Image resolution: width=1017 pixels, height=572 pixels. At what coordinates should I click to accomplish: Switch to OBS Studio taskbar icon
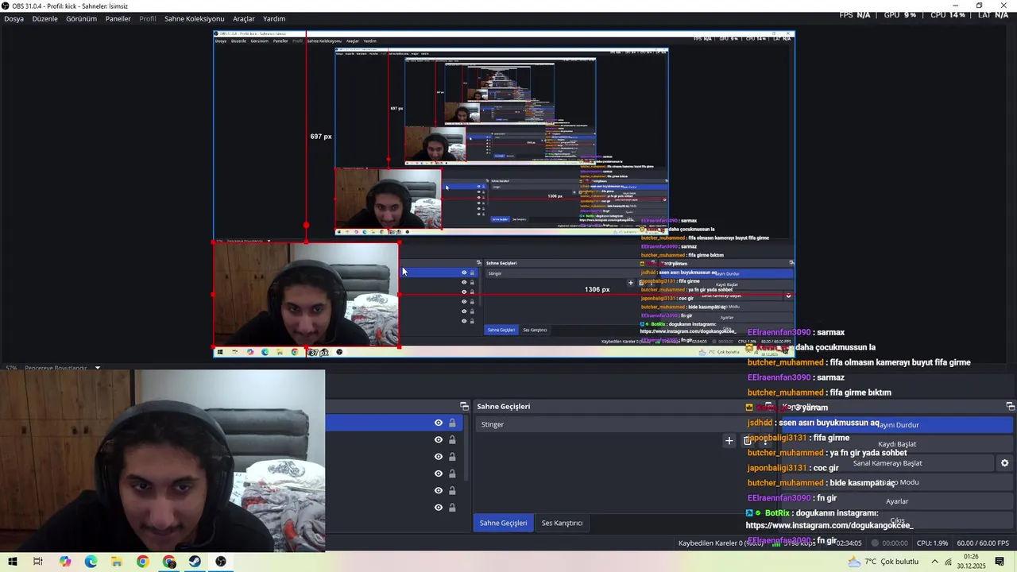[221, 562]
